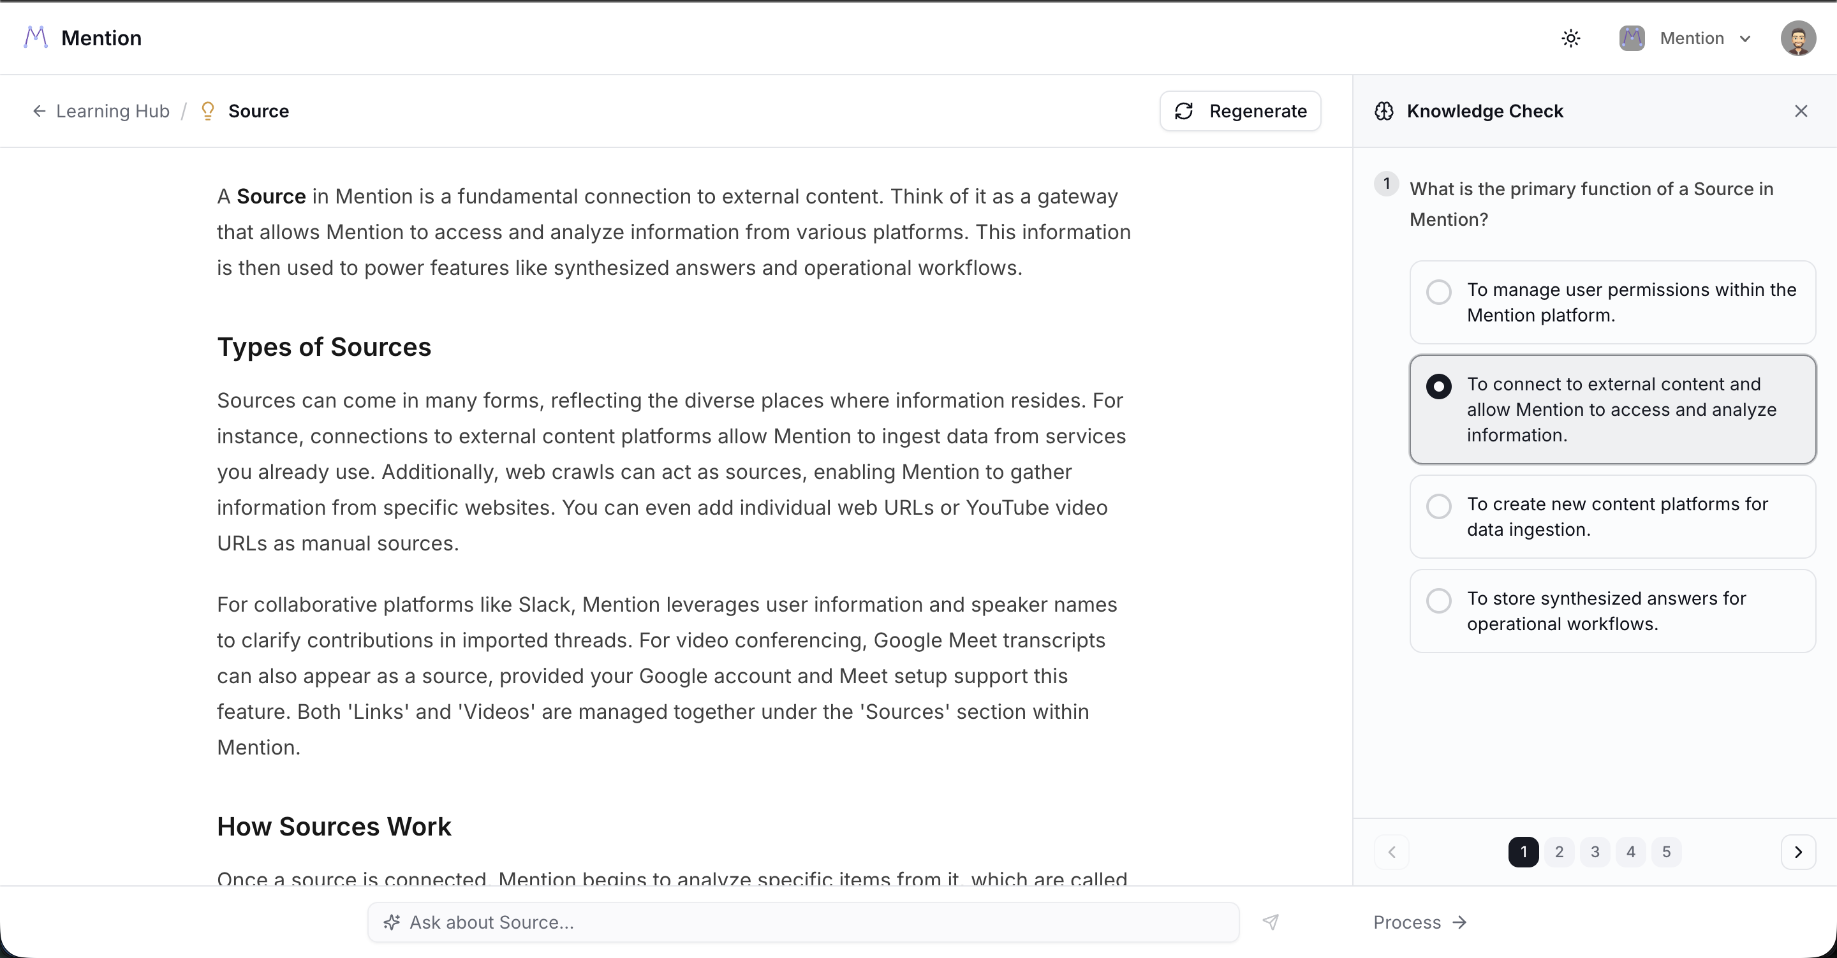Click the sparkle icon in the ask field
Image resolution: width=1837 pixels, height=958 pixels.
tap(392, 922)
